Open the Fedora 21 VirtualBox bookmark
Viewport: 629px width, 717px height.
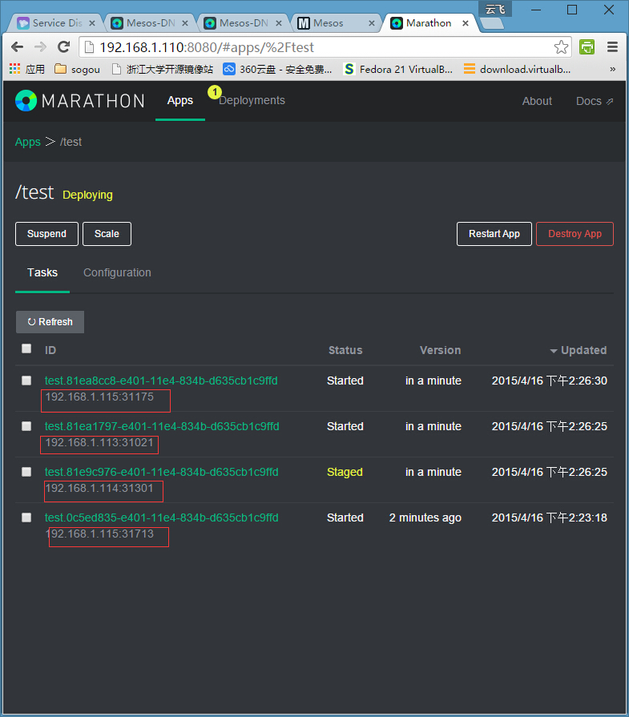[x=398, y=69]
